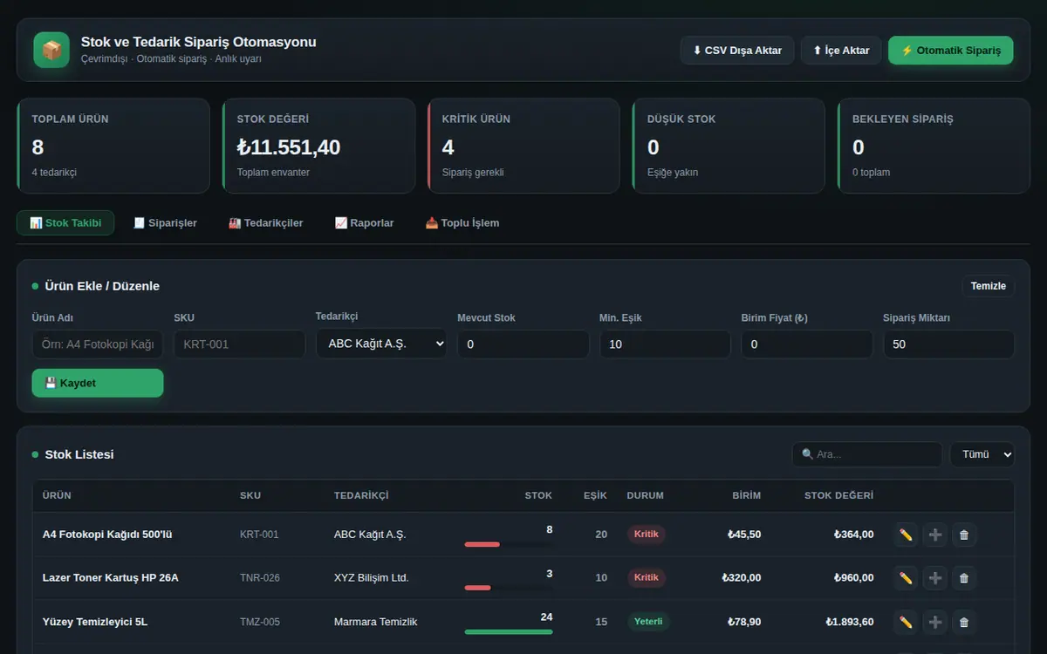
Task: Click the Bekleyen Sipariş summary card
Action: (x=934, y=146)
